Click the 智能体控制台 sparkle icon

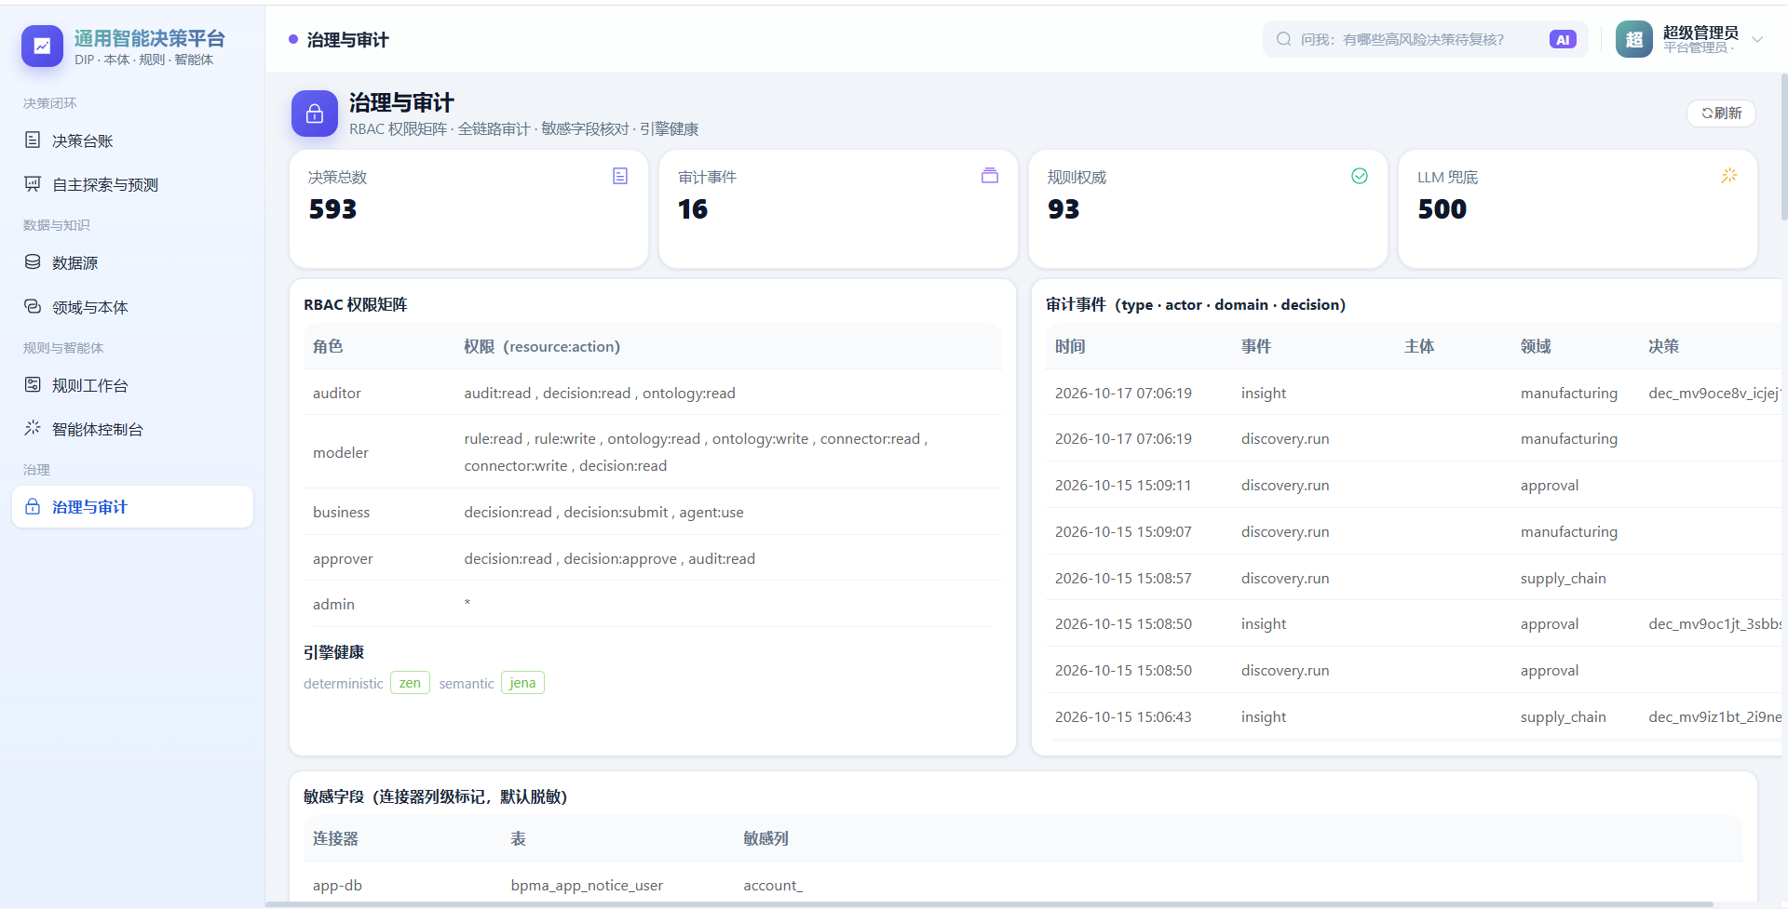coord(33,428)
